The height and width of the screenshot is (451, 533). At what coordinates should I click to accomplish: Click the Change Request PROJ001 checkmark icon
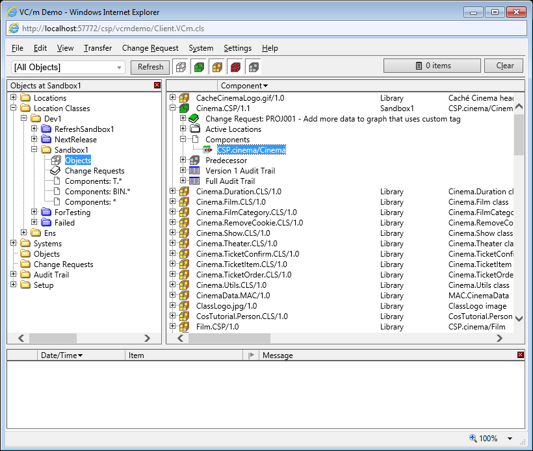194,119
